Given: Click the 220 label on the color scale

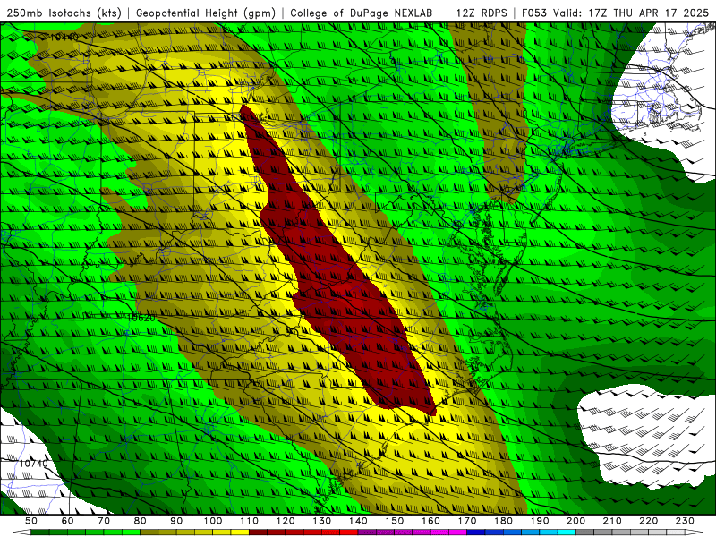Looking at the screenshot, I should [649, 521].
